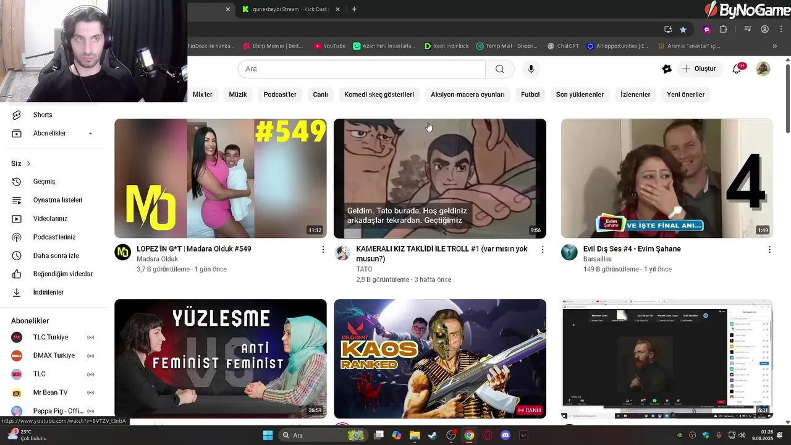The width and height of the screenshot is (791, 445).
Task: Click icon left of Oluştur button
Action: (x=667, y=69)
